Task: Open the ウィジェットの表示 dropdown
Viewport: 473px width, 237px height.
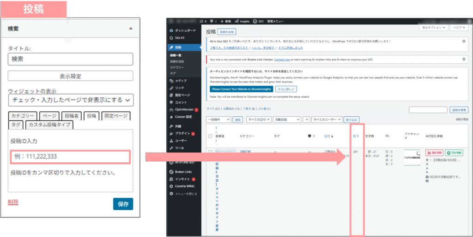Action: click(70, 100)
